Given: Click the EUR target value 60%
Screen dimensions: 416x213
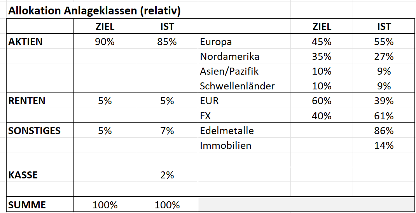Looking at the screenshot, I should 322,101.
